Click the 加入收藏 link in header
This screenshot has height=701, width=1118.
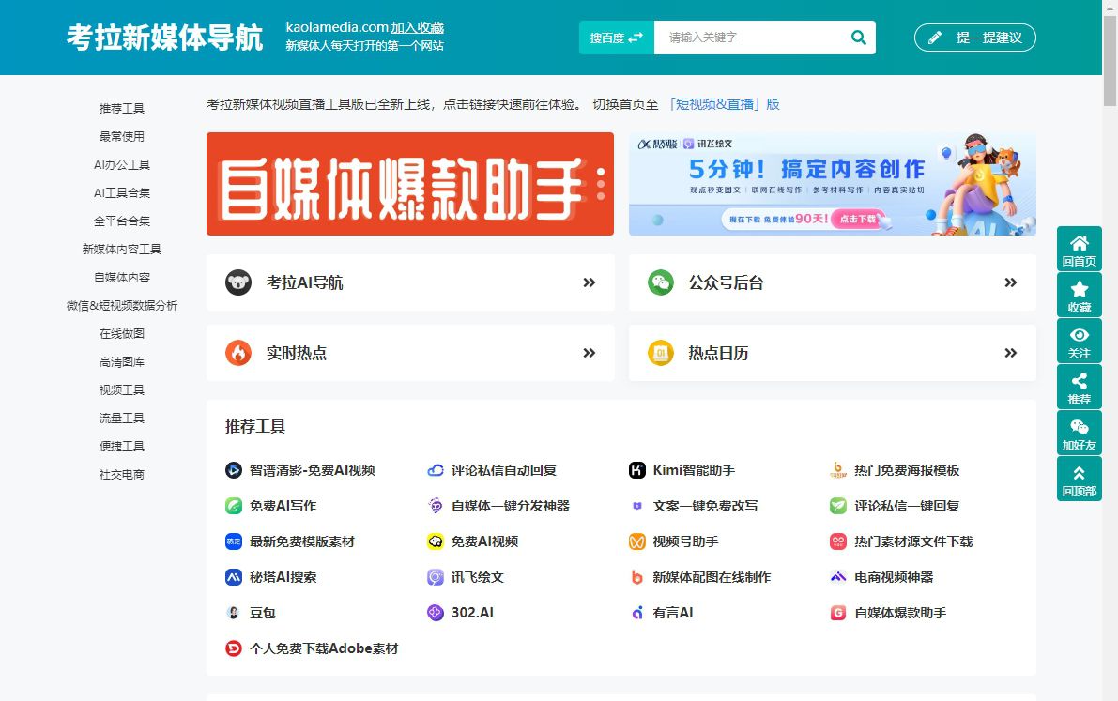[x=417, y=28]
